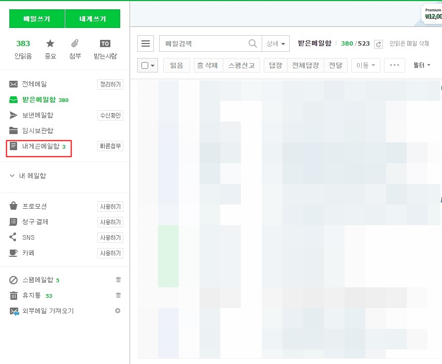Click the 스팸메일함 prohibited icon
This screenshot has width=442, height=364.
13,280
